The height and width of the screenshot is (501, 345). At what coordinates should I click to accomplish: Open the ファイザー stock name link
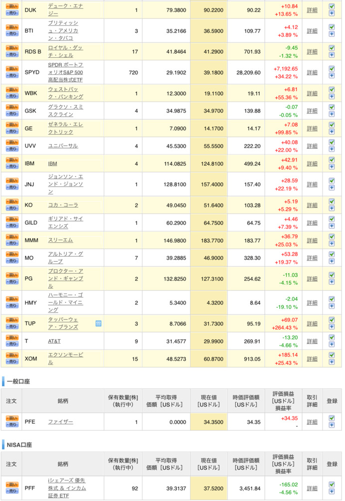tap(60, 422)
